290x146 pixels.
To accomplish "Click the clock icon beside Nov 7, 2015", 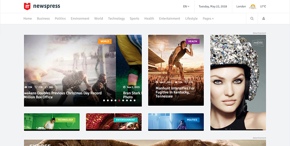I will coord(157,82).
